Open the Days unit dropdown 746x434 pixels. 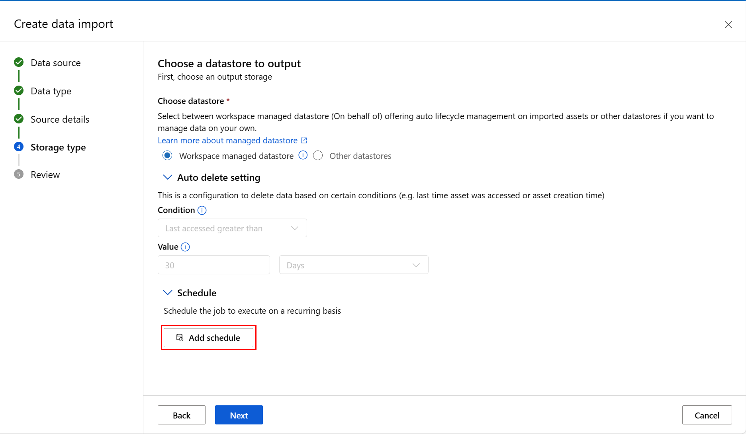(x=353, y=265)
